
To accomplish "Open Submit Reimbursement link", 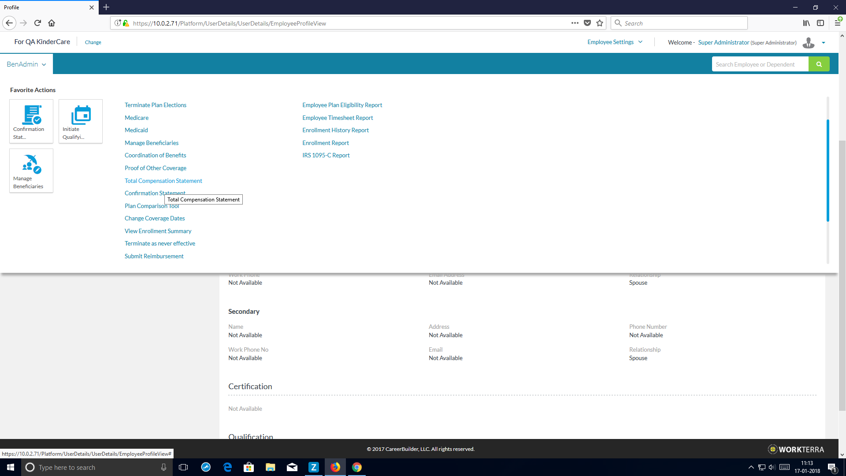I will [x=154, y=256].
